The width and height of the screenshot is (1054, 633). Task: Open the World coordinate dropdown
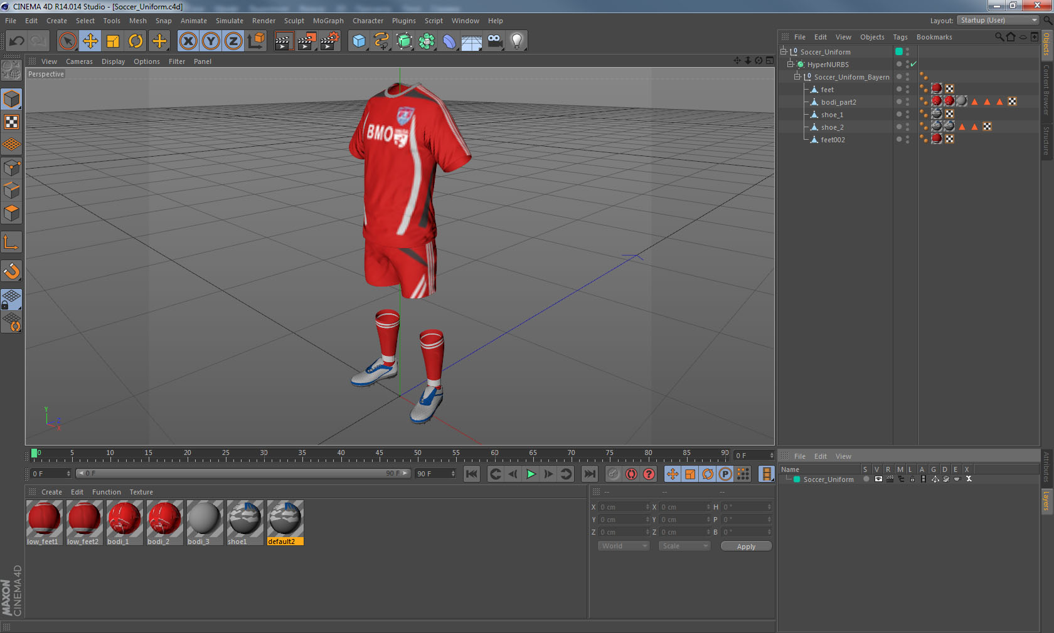pyautogui.click(x=624, y=546)
